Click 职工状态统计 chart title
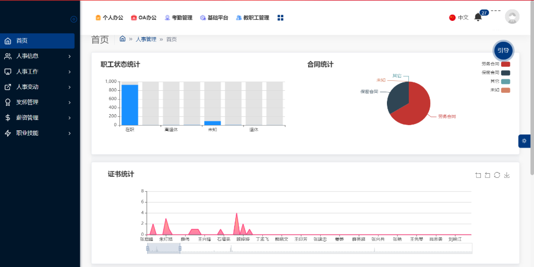 [x=120, y=64]
